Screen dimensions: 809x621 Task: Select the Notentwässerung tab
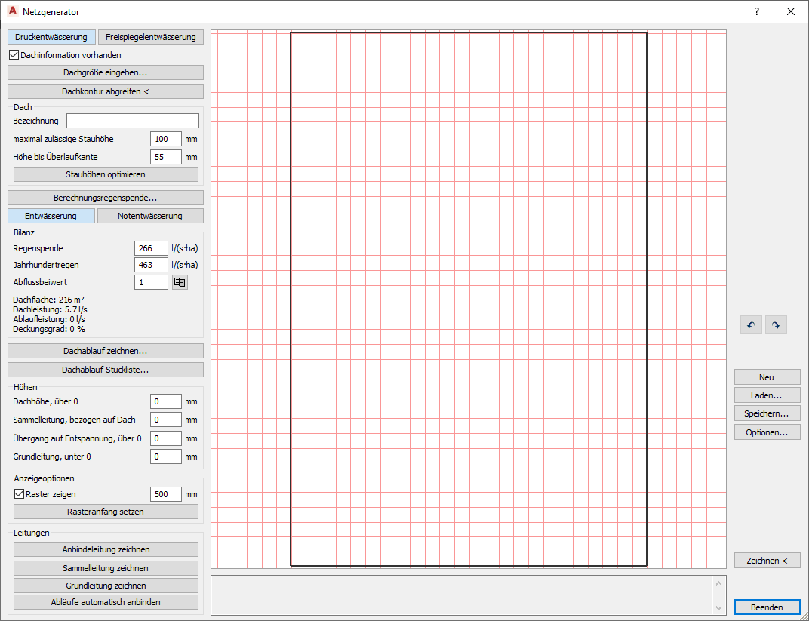150,216
